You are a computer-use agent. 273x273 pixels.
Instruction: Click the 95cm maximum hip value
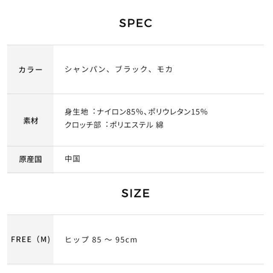[127, 240]
